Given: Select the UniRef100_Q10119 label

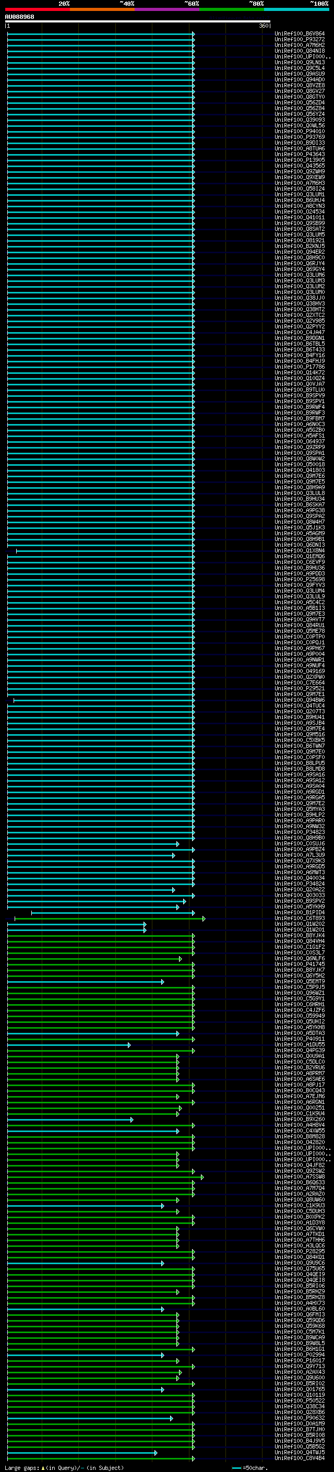Looking at the screenshot, I should tap(300, 1395).
